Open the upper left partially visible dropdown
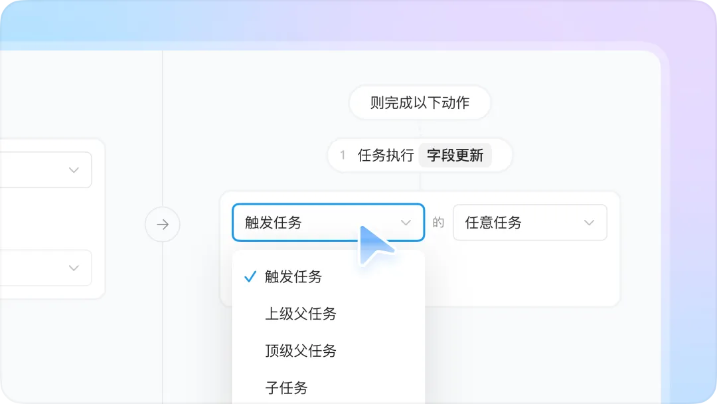Screen dimensions: 717x404 click(46, 170)
